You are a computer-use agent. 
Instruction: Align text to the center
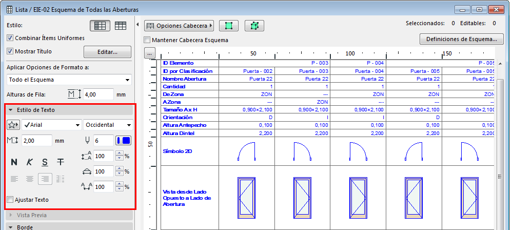(x=30, y=179)
